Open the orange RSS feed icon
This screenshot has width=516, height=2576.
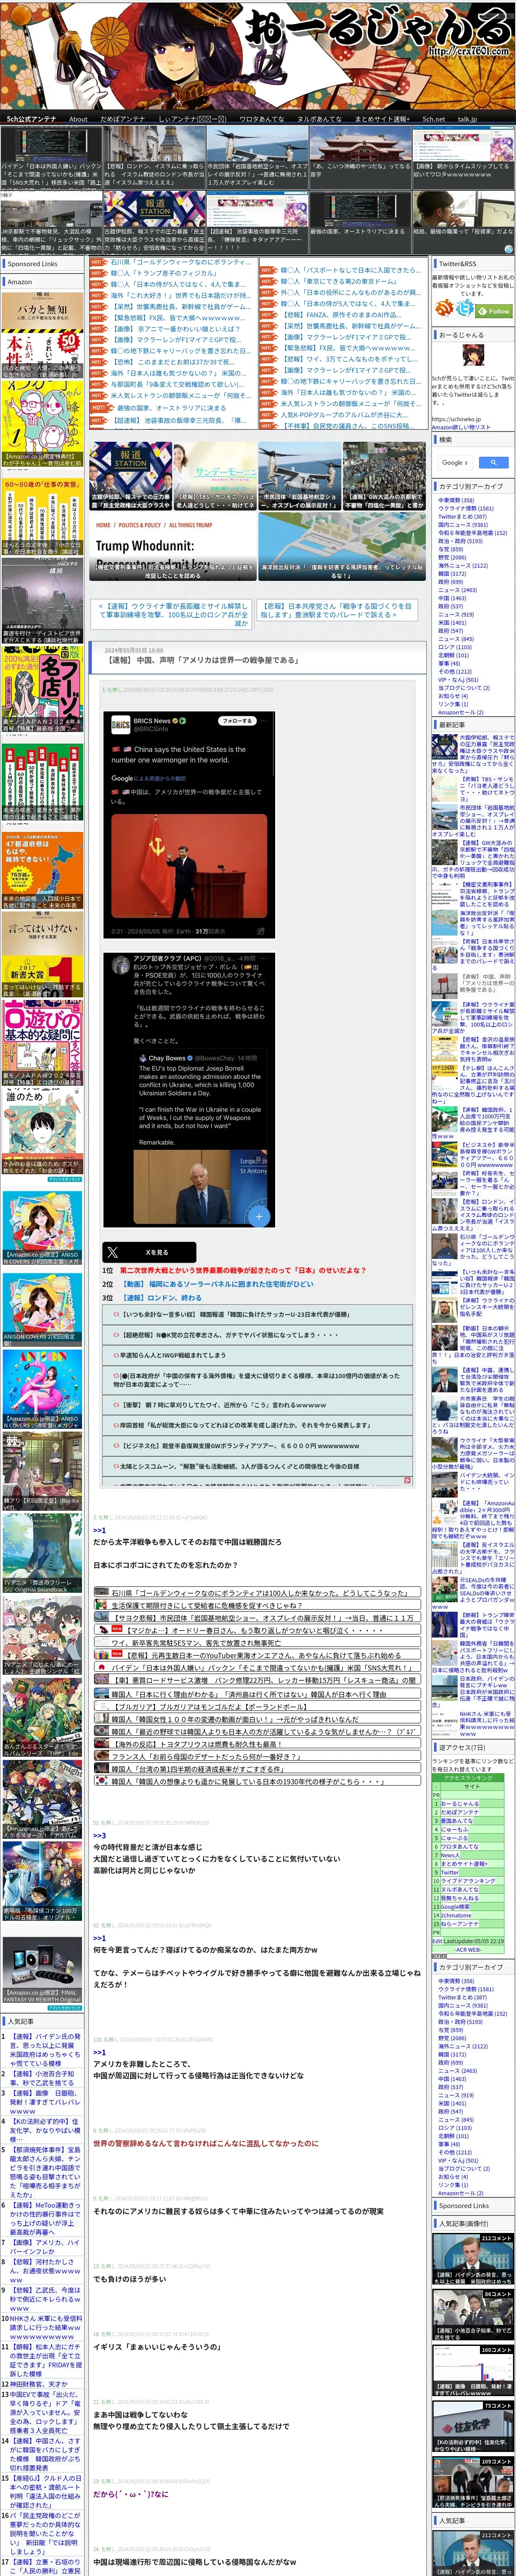445,308
